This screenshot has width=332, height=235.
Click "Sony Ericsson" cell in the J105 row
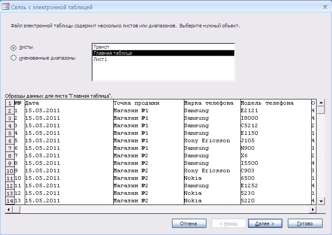212,140
